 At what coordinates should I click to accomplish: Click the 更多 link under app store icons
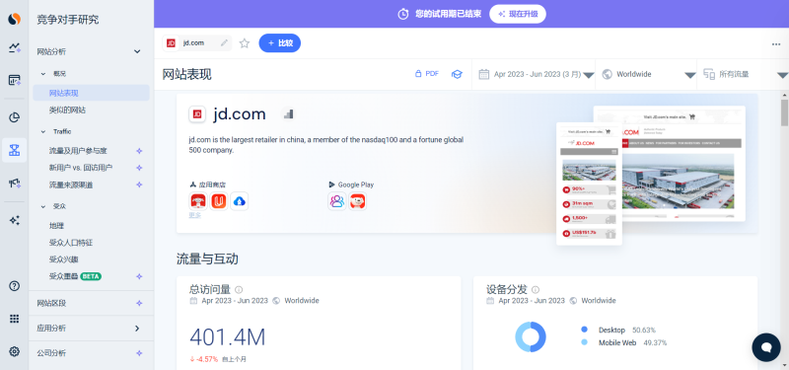pos(194,215)
